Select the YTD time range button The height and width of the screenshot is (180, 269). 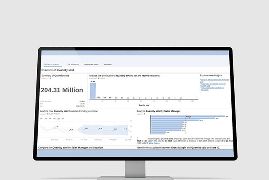click(x=54, y=119)
